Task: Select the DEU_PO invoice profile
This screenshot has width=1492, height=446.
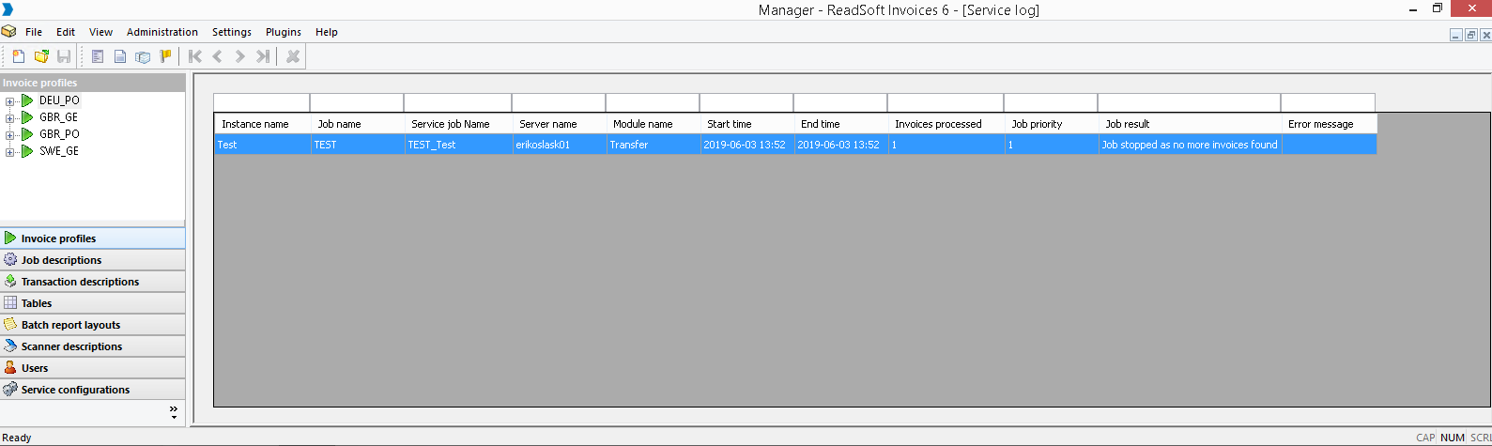Action: click(59, 100)
